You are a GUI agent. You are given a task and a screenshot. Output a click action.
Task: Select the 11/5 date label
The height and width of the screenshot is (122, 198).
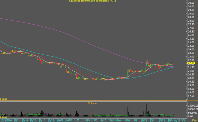pos(77,120)
